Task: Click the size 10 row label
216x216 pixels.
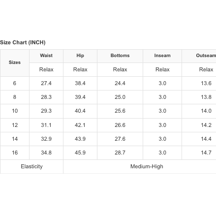Action: (x=15, y=111)
